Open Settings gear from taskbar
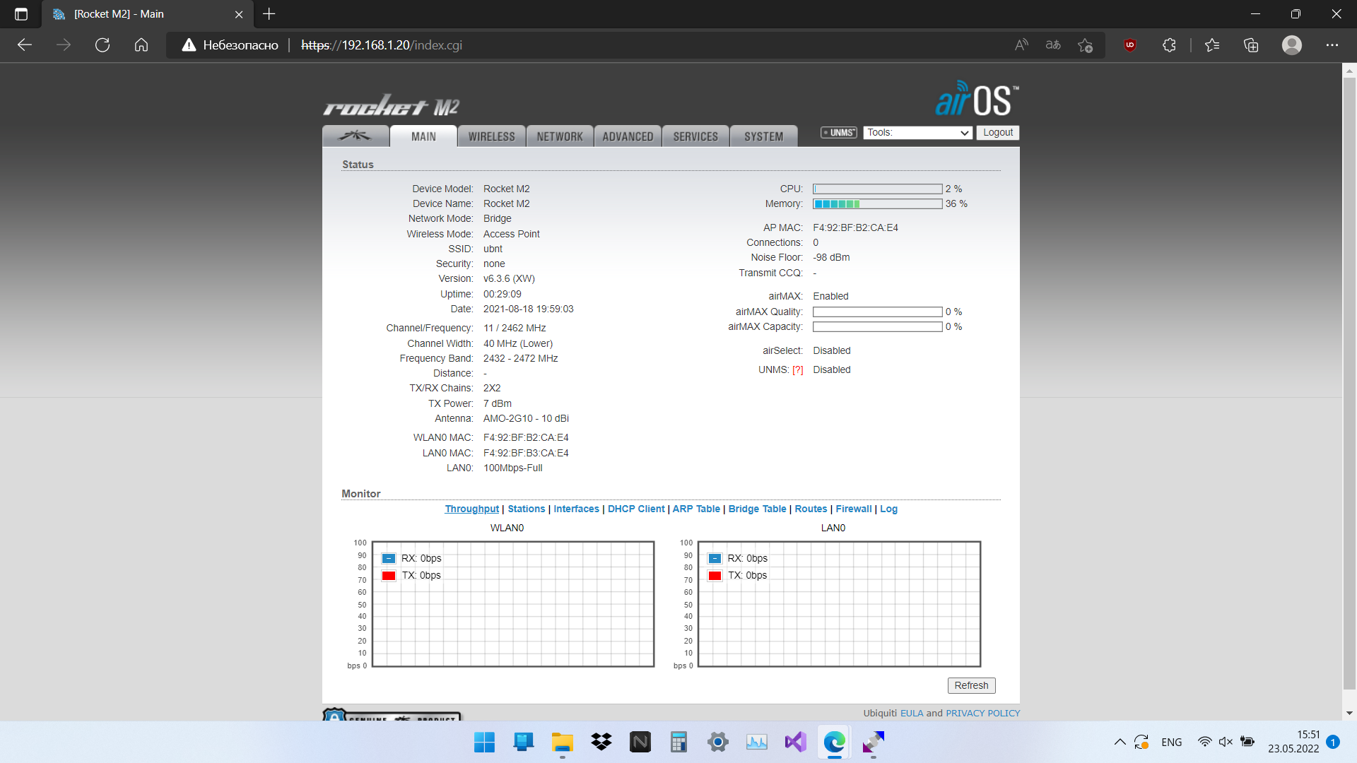This screenshot has height=763, width=1357. (718, 742)
